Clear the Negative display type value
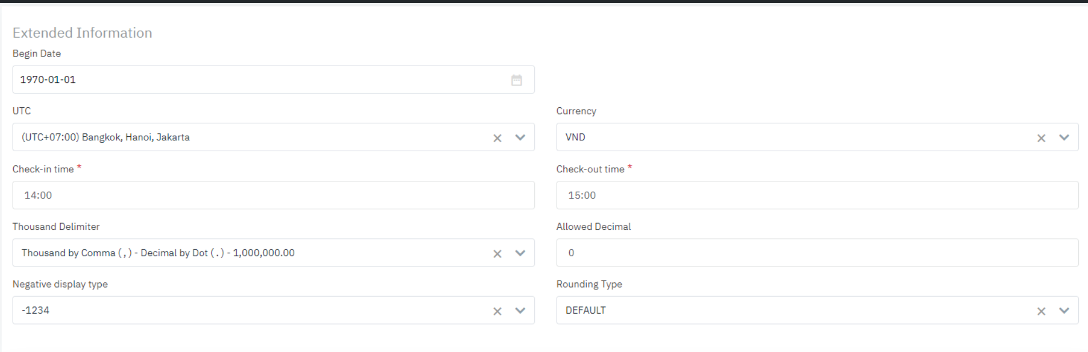Viewport: 1088px width, 352px height. [x=497, y=311]
